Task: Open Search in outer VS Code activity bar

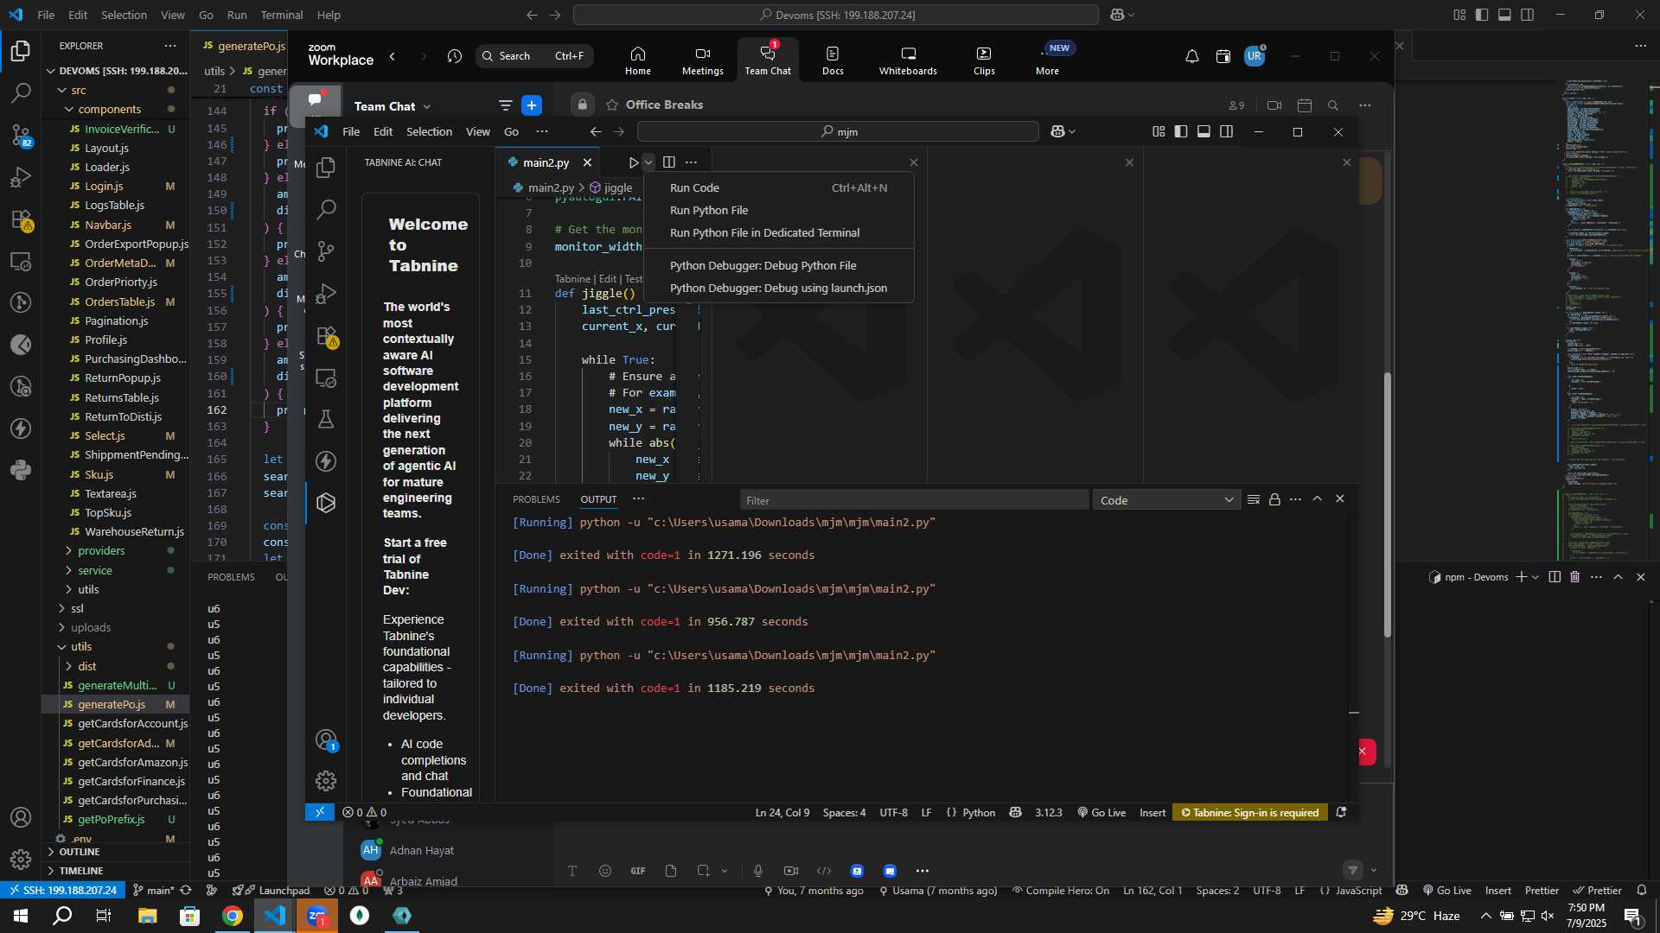Action: click(x=21, y=92)
